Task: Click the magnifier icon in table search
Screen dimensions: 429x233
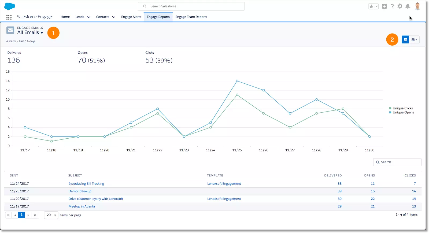Action: tap(378, 162)
